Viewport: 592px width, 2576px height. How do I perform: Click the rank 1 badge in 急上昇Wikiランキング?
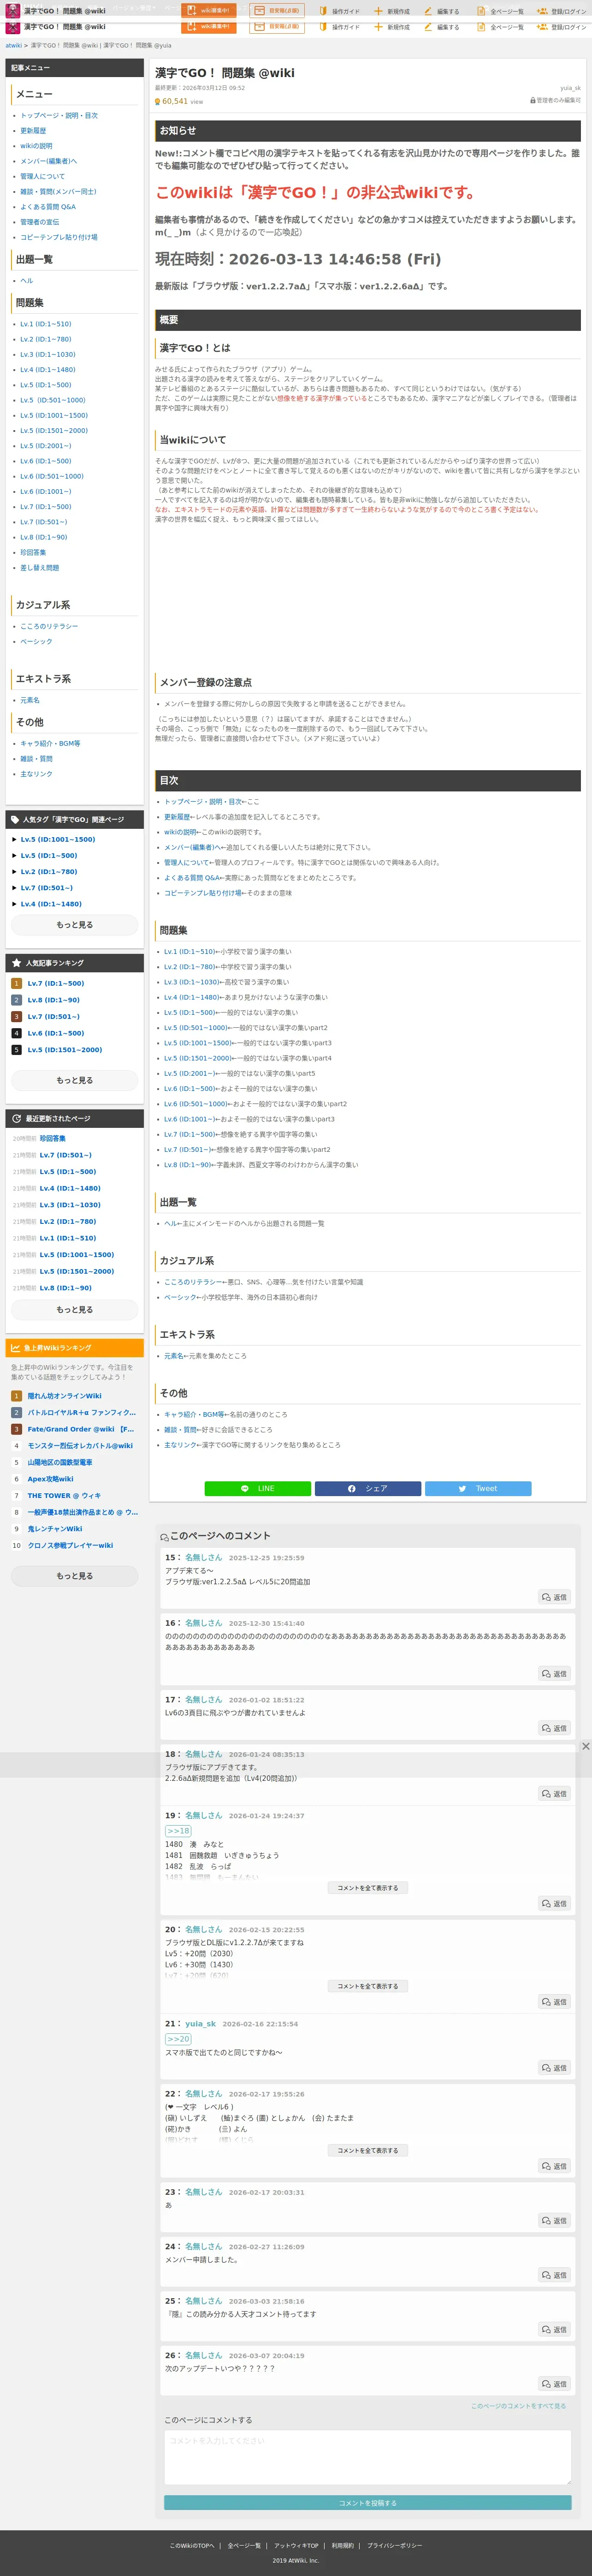[x=16, y=1395]
